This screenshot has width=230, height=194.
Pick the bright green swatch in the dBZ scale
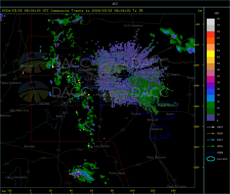coord(211,105)
